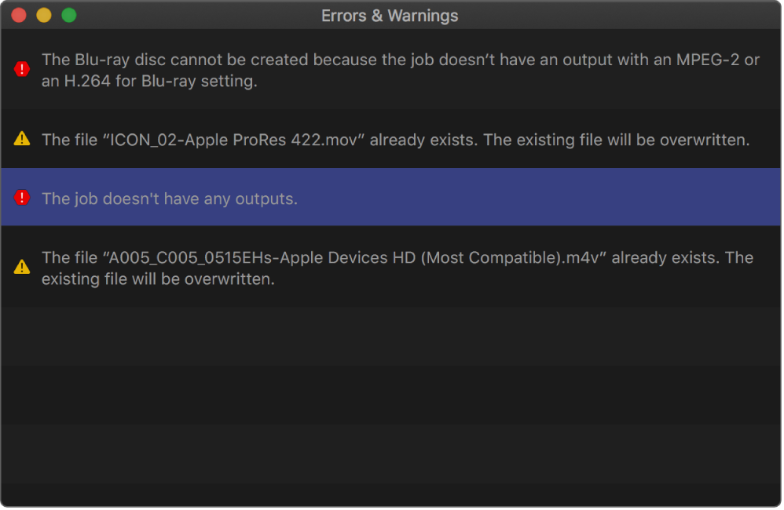
Task: Click the red error icon for the no-outputs message
Action: tap(22, 197)
